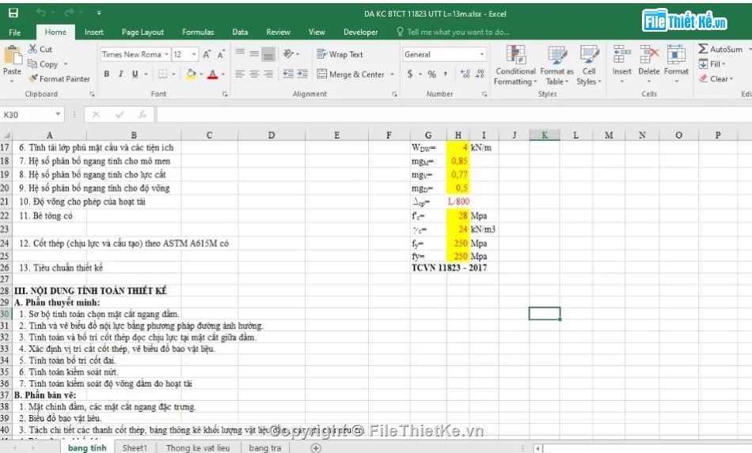This screenshot has width=752, height=453.
Task: Apply Percent Style format
Action: [x=431, y=74]
